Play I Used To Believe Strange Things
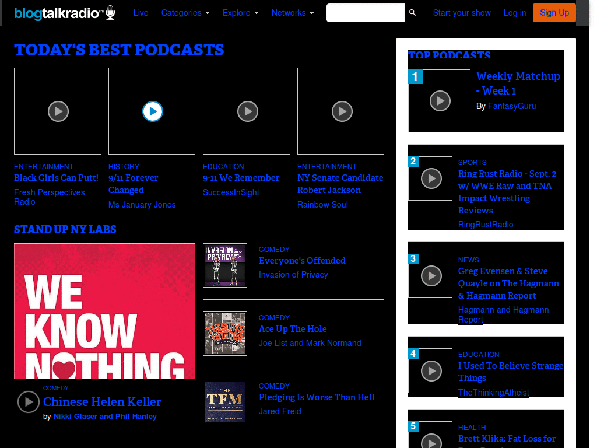597x448 pixels. point(431,370)
